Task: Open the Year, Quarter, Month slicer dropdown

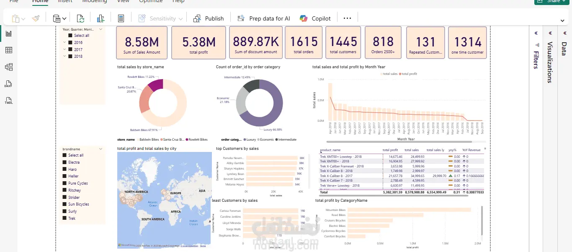Action: coord(100,29)
